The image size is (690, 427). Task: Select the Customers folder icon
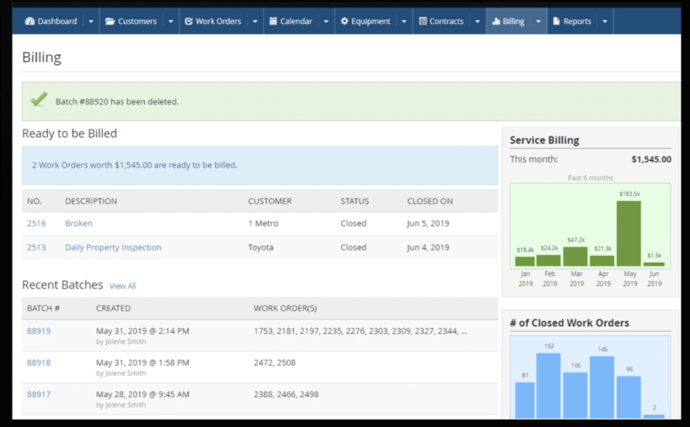109,21
